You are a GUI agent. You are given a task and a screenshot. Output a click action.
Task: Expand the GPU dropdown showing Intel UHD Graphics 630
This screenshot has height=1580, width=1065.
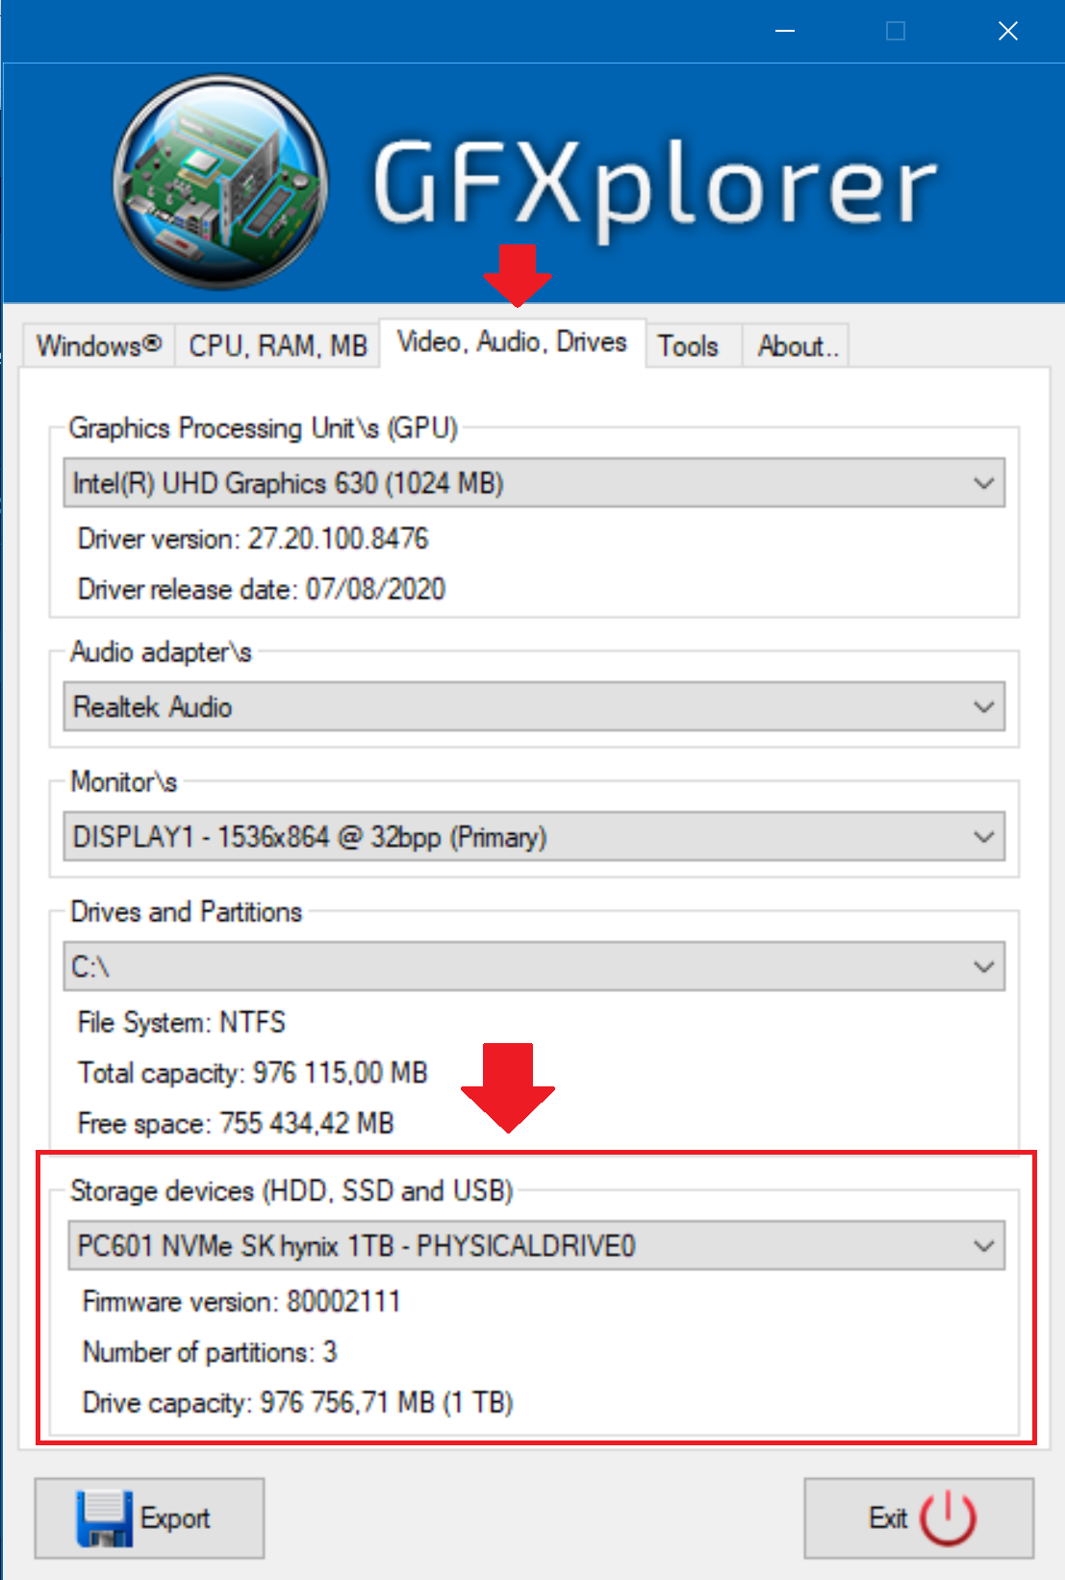tap(534, 483)
